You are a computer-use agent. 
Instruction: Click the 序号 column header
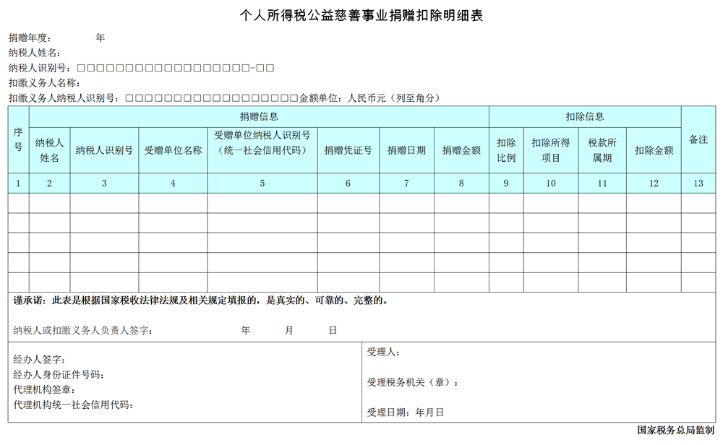coord(18,139)
